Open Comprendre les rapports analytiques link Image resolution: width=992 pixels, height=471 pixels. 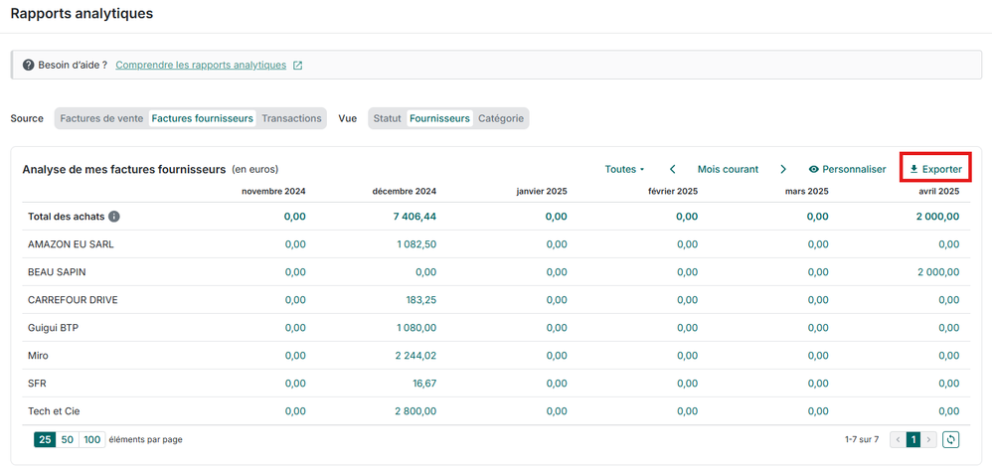click(201, 66)
